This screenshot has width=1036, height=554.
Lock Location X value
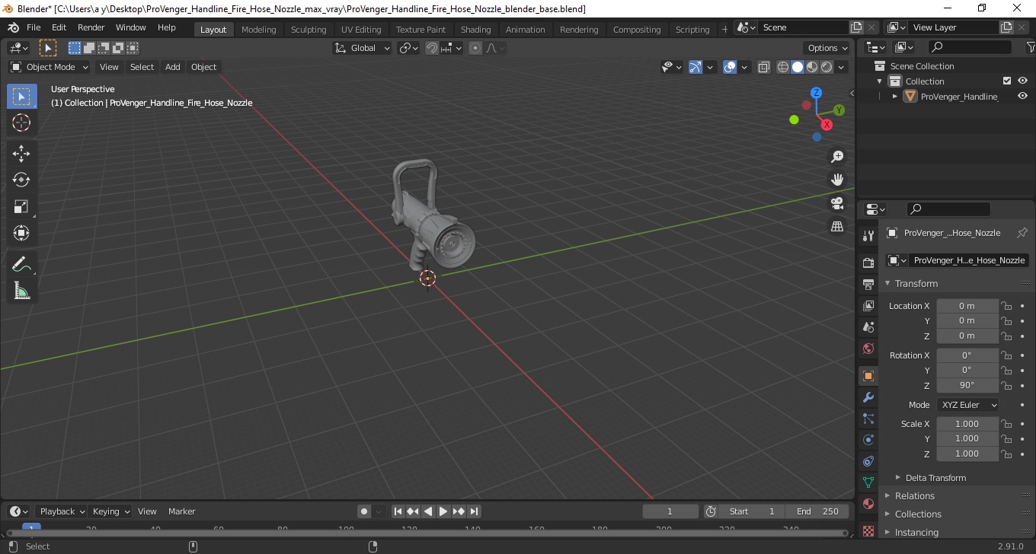click(1006, 306)
